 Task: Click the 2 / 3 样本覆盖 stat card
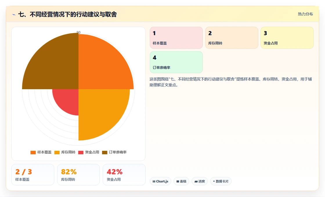(x=33, y=175)
